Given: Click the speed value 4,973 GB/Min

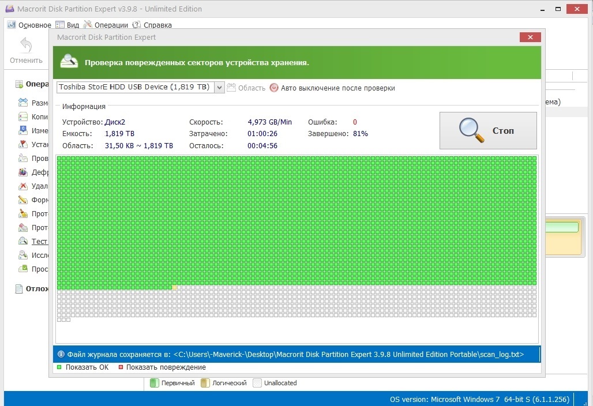Looking at the screenshot, I should 269,122.
